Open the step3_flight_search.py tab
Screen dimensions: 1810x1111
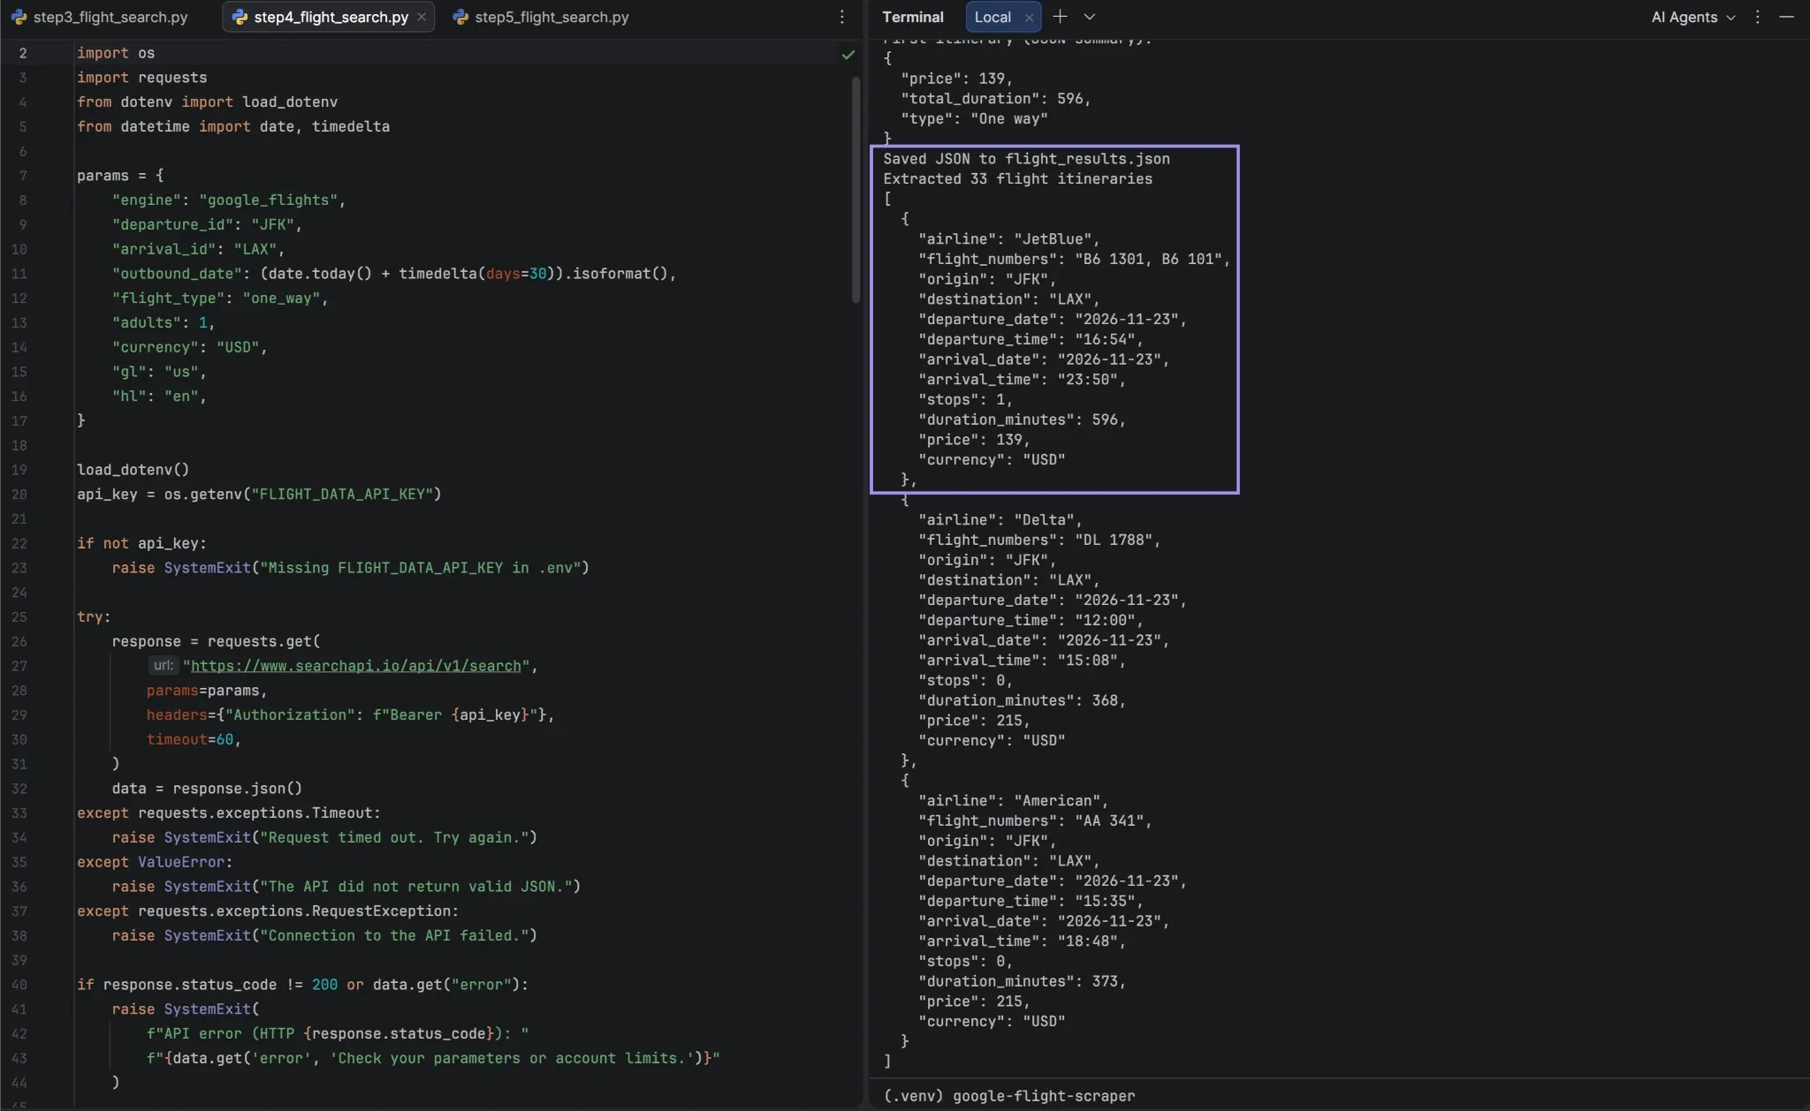coord(100,17)
